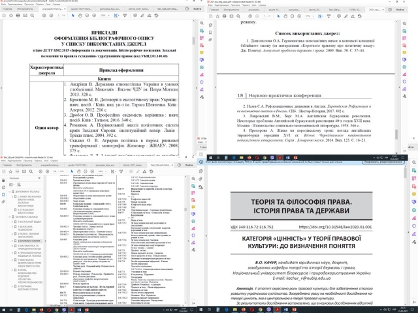This screenshot has height=313, width=418.
Task: Open the lock security icon in bottom-left window rail
Action: [x=3, y=180]
